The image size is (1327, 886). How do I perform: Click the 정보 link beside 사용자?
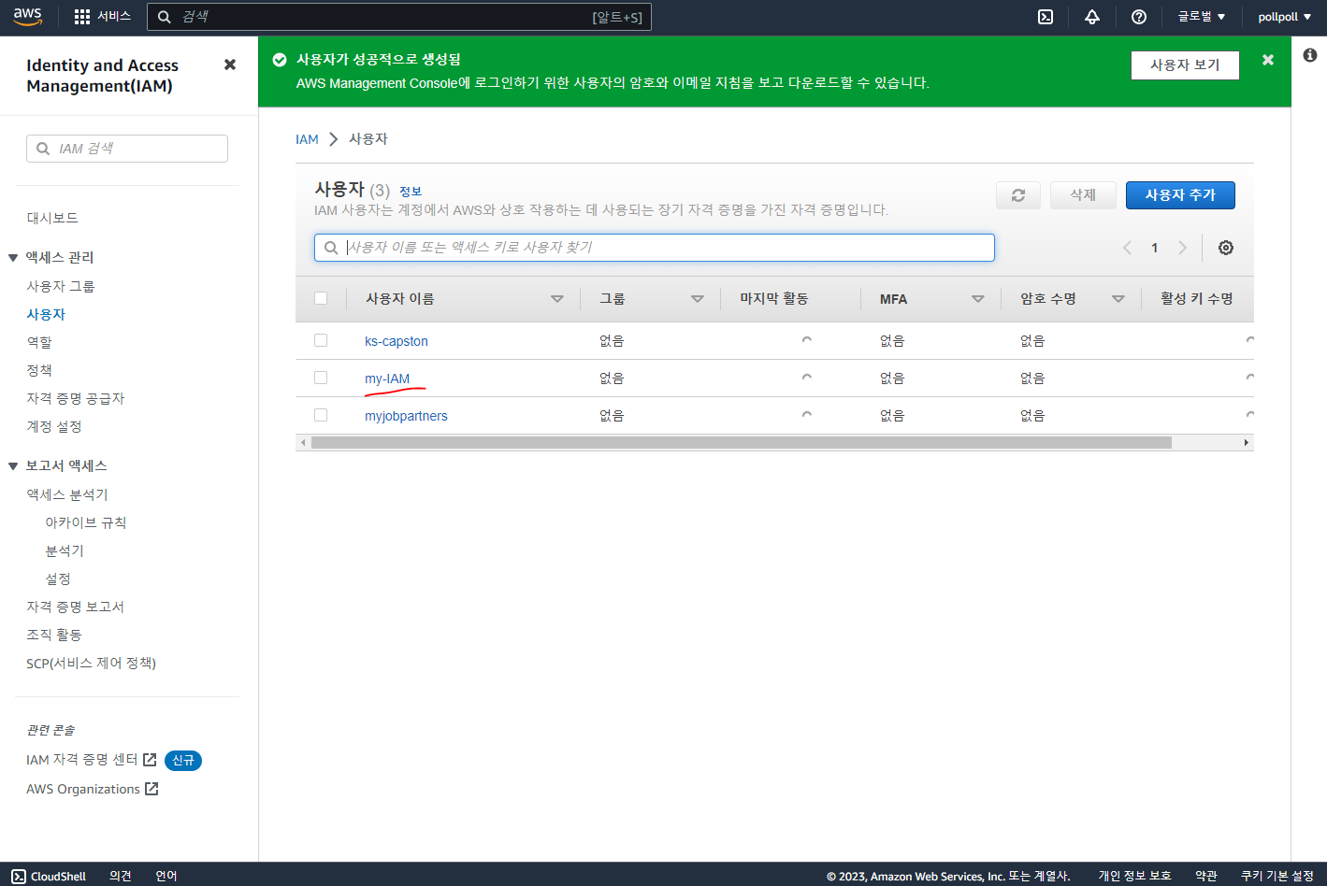[411, 192]
